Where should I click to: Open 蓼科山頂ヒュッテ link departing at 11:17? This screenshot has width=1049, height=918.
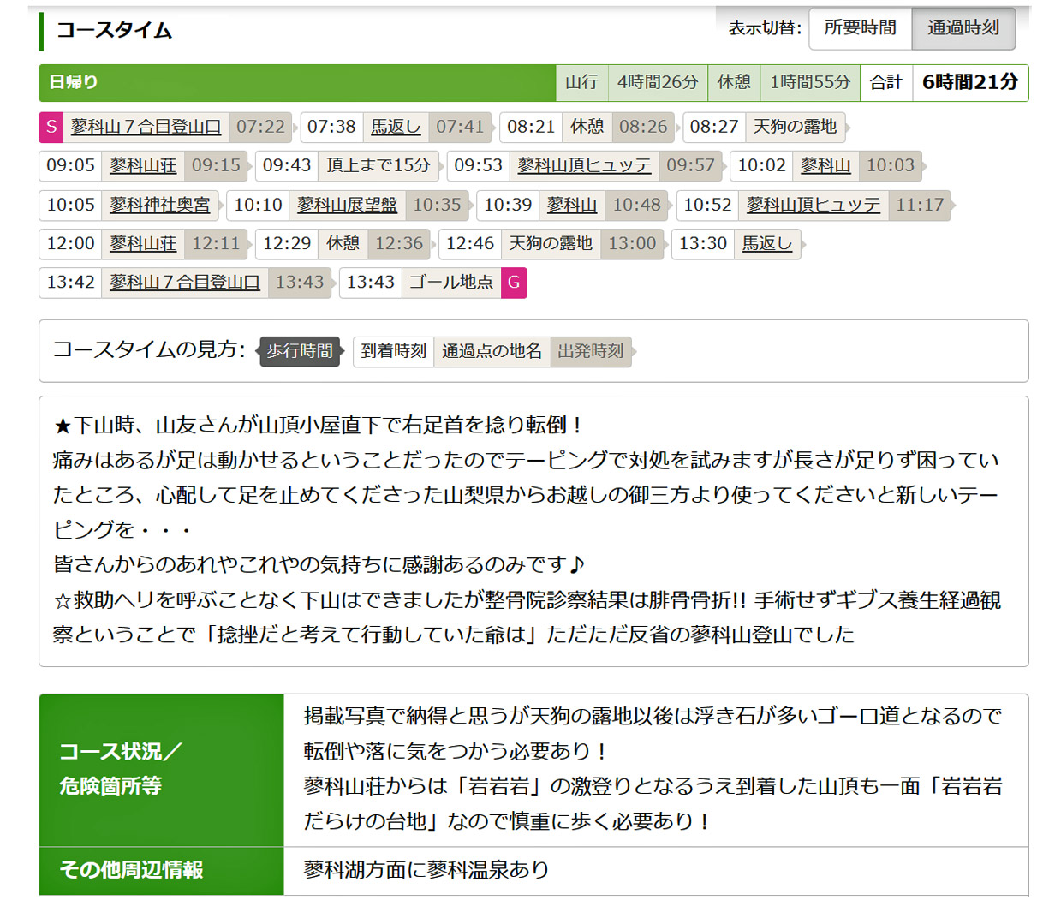point(813,205)
